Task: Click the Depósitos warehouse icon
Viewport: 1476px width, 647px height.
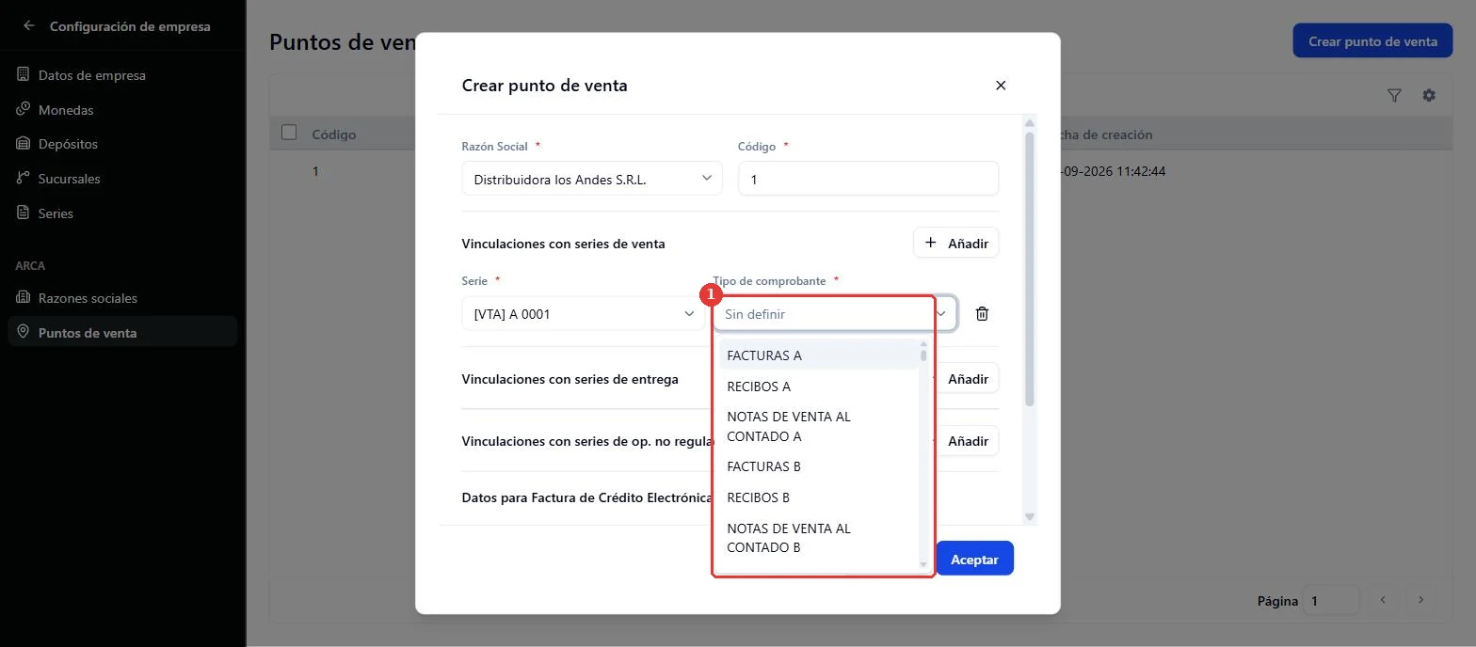Action: pos(24,143)
